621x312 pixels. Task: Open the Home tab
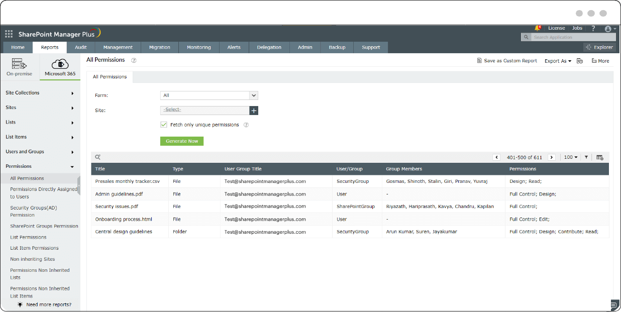[18, 47]
